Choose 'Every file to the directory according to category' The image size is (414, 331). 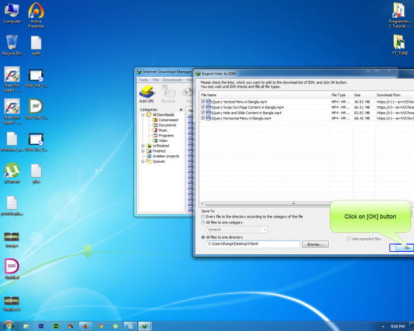[203, 216]
